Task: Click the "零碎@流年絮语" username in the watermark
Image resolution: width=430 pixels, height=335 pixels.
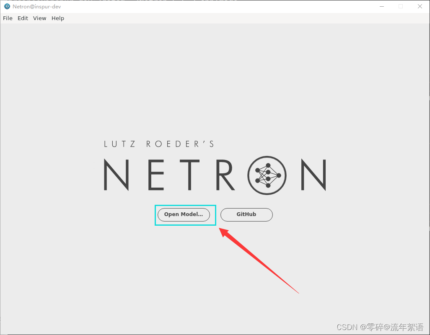Action: 392,327
